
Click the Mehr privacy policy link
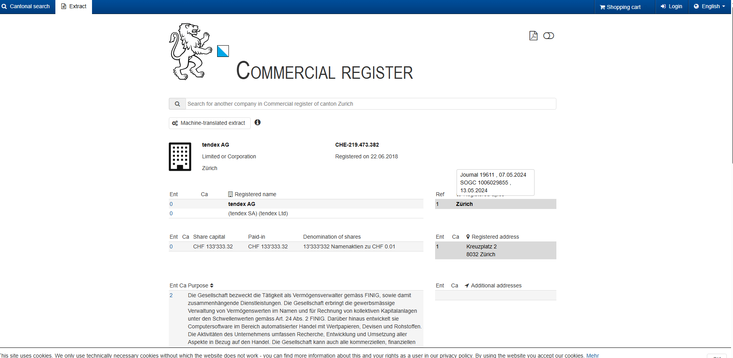[592, 356]
